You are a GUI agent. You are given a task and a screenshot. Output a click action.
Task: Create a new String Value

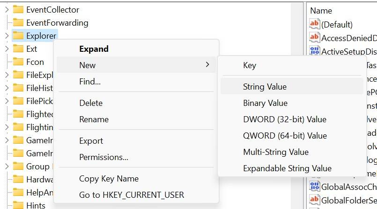(292, 87)
